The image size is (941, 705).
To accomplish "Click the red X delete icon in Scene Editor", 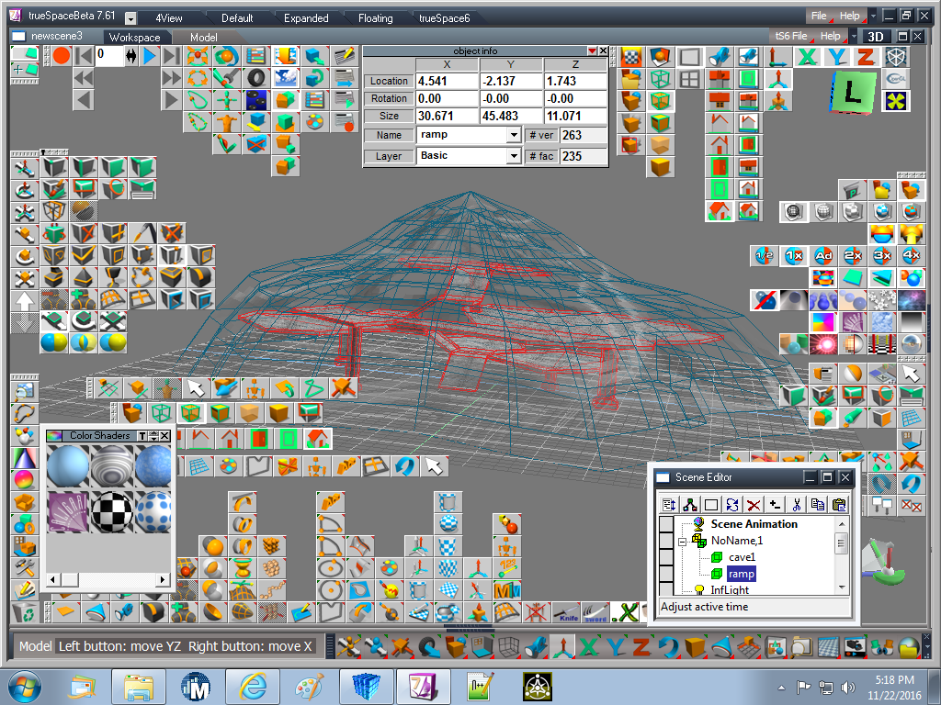I will pyautogui.click(x=754, y=505).
